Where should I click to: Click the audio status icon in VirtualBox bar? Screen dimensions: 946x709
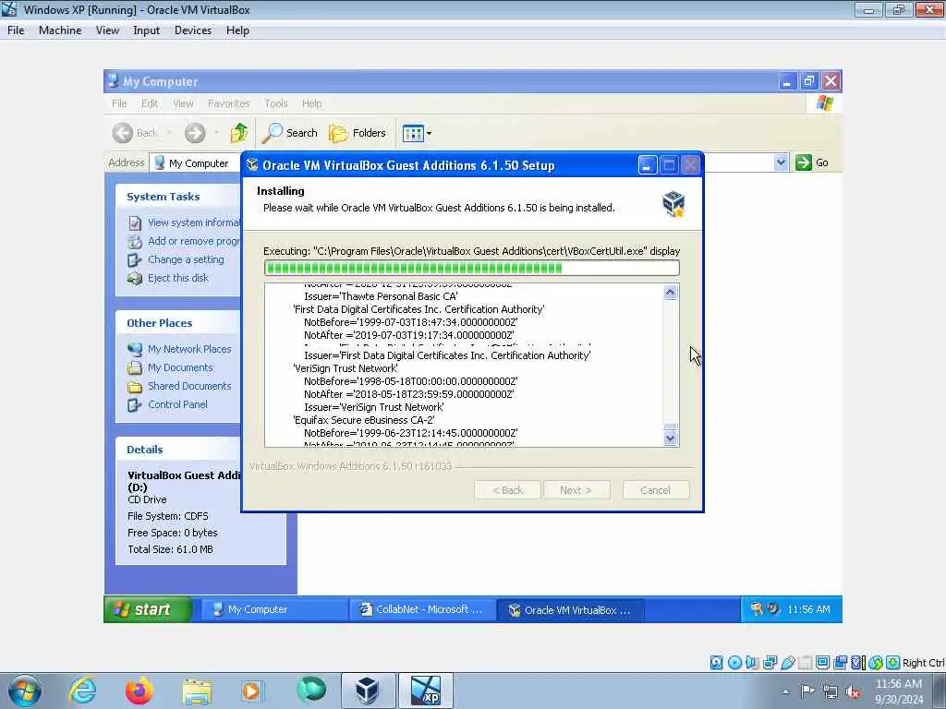coord(752,663)
